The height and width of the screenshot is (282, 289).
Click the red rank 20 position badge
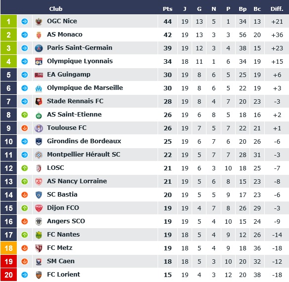click(x=9, y=275)
